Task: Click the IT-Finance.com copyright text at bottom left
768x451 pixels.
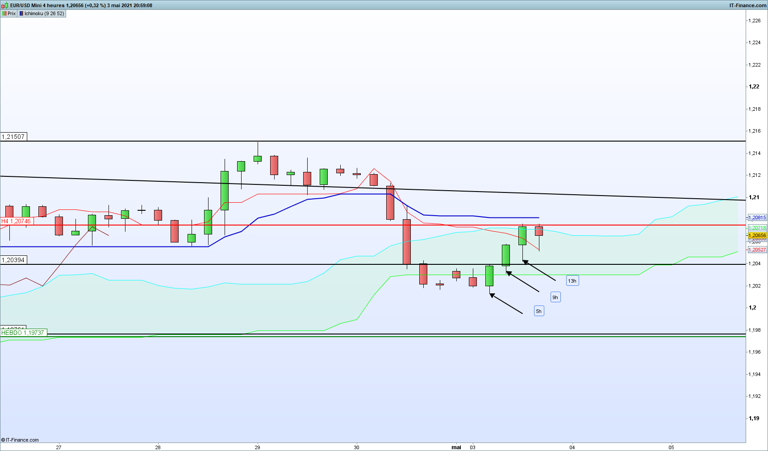Action: click(x=20, y=440)
